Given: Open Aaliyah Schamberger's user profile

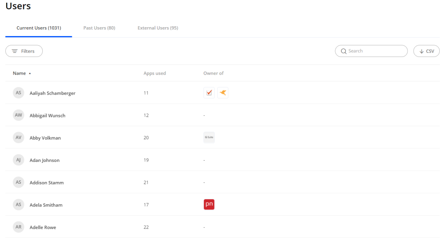Looking at the screenshot, I should (x=52, y=93).
